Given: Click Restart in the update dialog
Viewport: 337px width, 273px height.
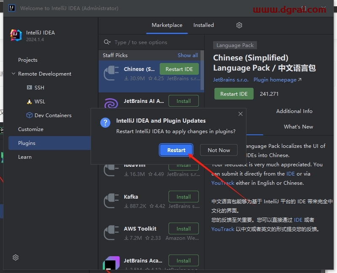Looking at the screenshot, I should [176, 150].
